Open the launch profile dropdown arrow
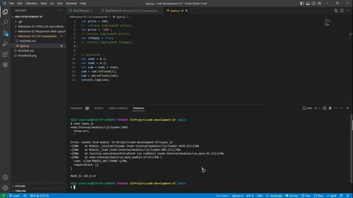The width and height of the screenshot is (353, 198). (x=319, y=108)
